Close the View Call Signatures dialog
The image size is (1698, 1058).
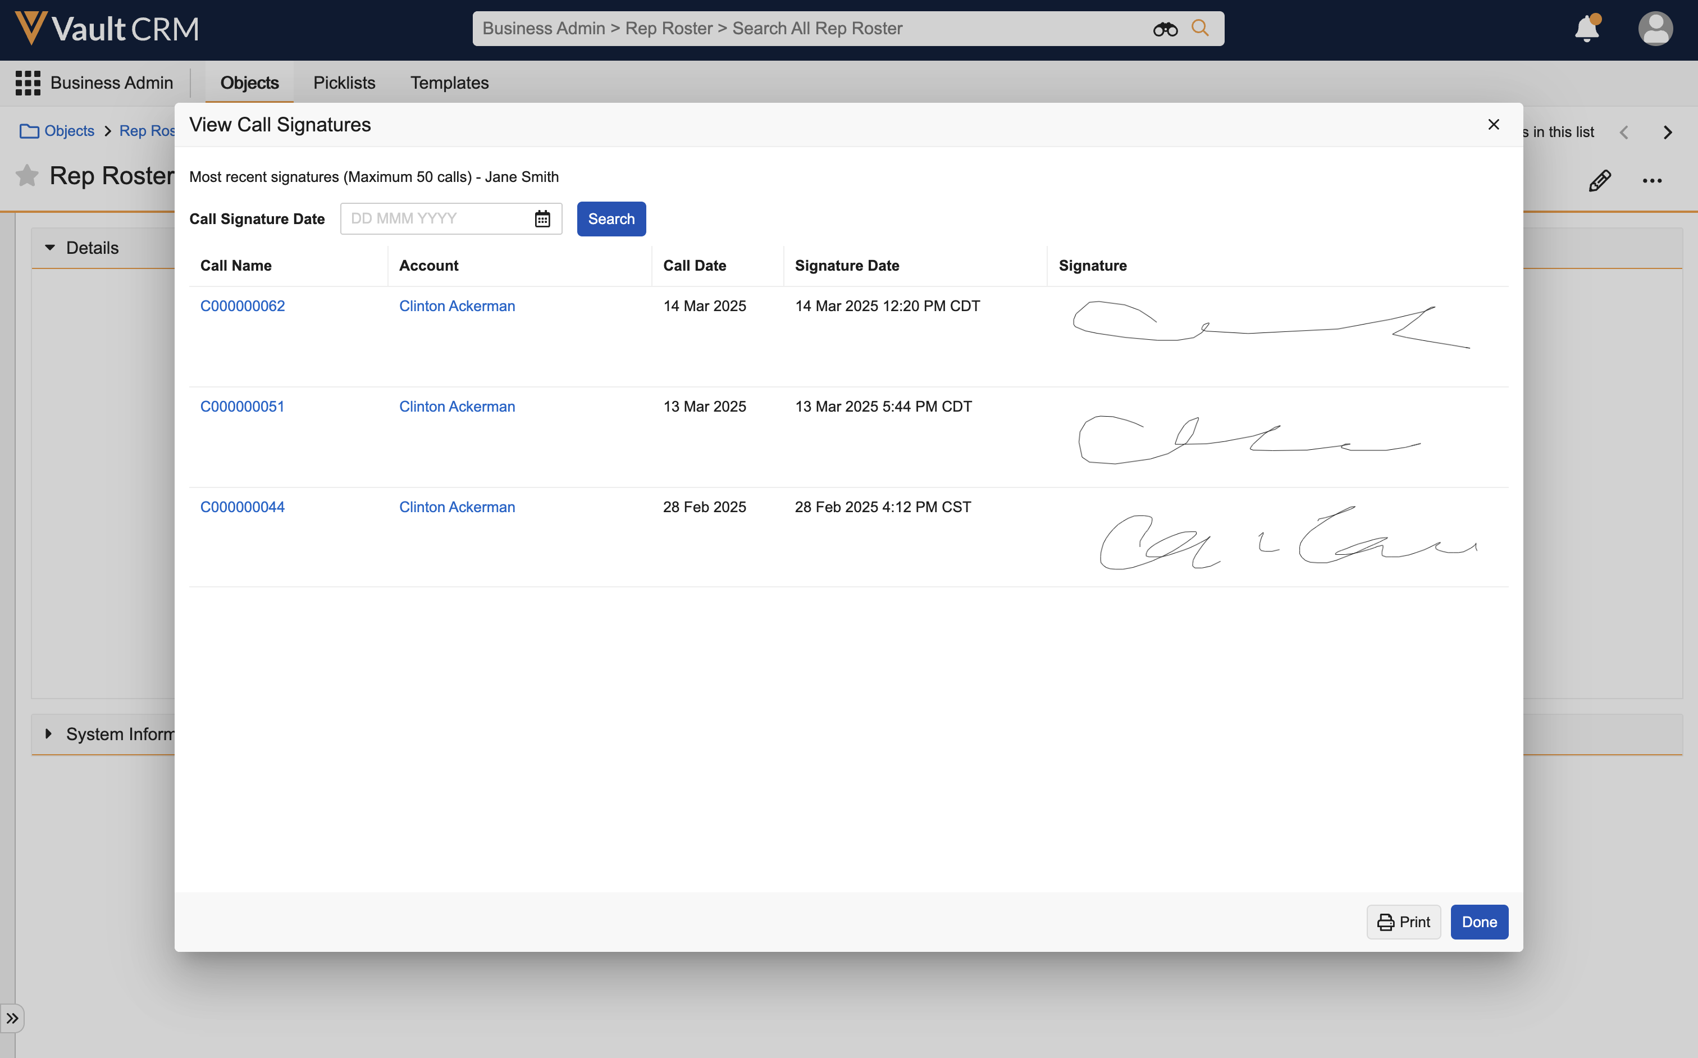pyautogui.click(x=1493, y=125)
